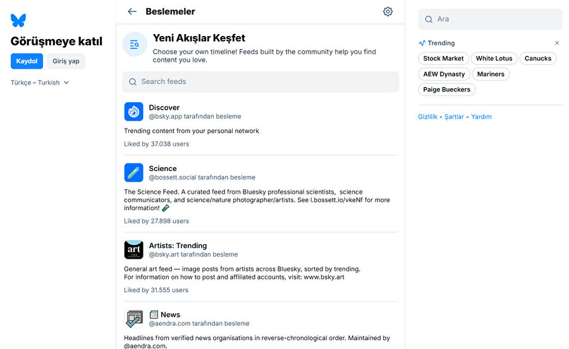This screenshot has height=349, width=569.
Task: Open the News feed newspaper icon
Action: pyautogui.click(x=133, y=319)
